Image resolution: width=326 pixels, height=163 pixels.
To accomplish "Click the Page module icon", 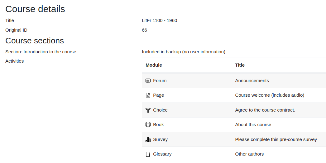I will [148, 95].
